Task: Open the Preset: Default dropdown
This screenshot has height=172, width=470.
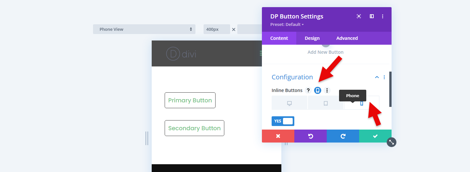Action: tap(287, 25)
